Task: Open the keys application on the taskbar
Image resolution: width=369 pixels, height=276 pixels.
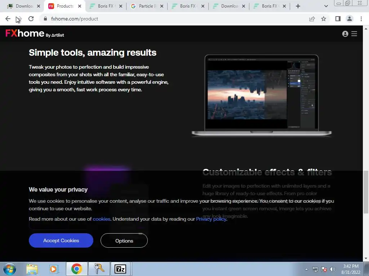Action: point(99,269)
